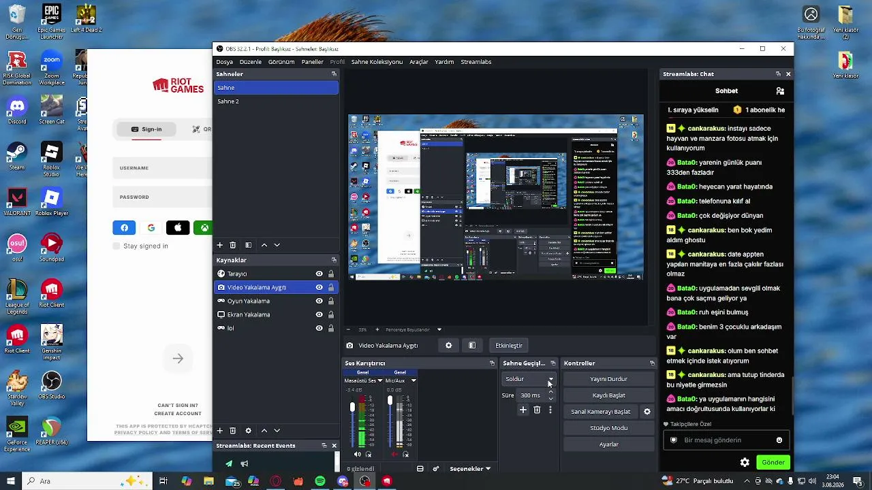Click the Mic/Aux volume fader
The width and height of the screenshot is (872, 490).
tap(390, 401)
